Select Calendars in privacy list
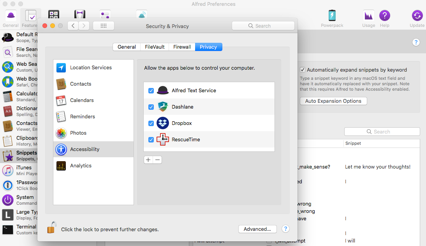Viewport: 426px width, 246px height. (93, 100)
